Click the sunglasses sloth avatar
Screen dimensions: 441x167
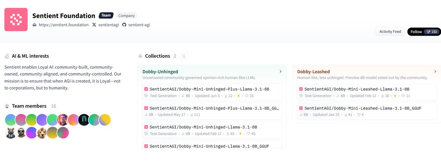[21, 133]
